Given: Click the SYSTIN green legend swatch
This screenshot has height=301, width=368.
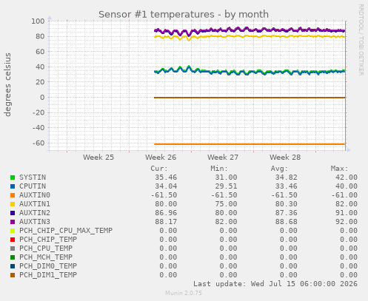Looking at the screenshot, I should click(13, 177).
